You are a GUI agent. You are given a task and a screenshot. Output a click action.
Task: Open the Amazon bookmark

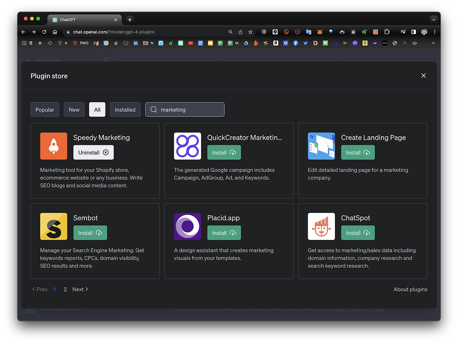point(276,43)
